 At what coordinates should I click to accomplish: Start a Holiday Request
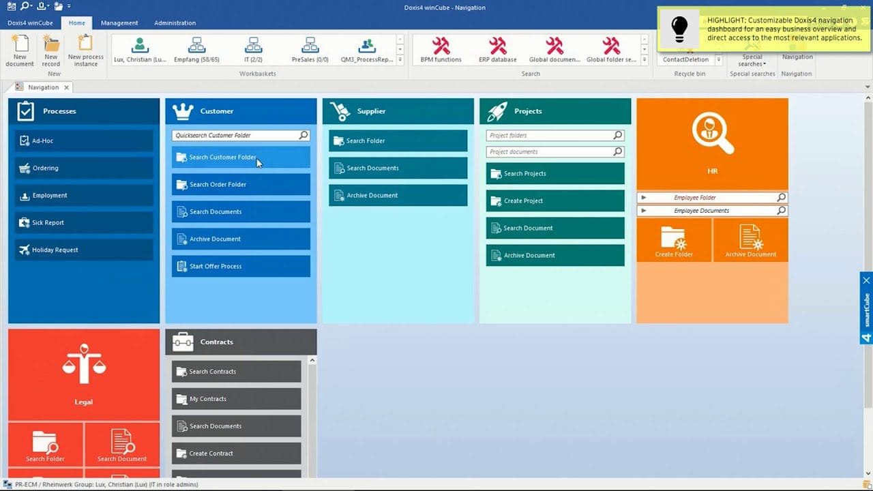coord(84,250)
